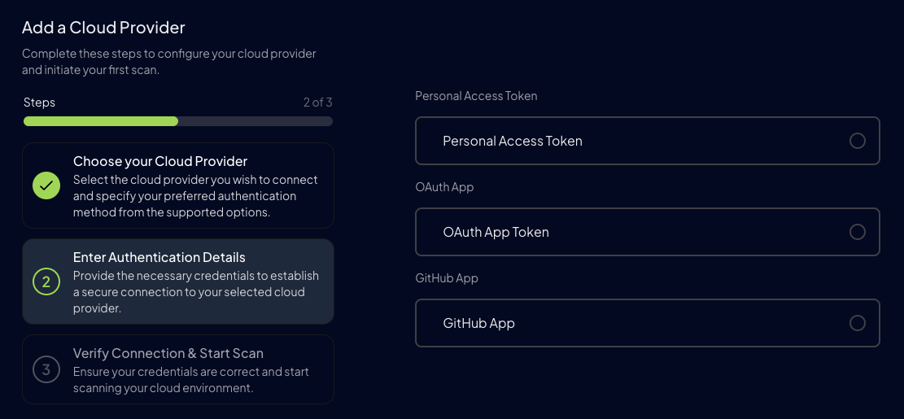The width and height of the screenshot is (904, 419).
Task: Click the green filled Steps progress bar
Action: tap(101, 121)
